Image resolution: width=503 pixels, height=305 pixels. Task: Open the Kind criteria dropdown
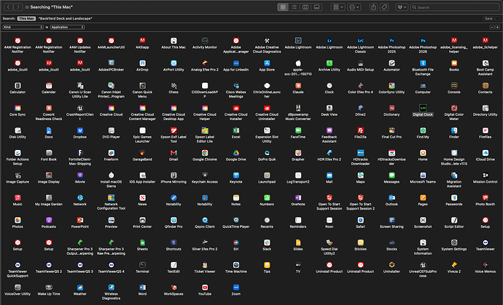click(x=23, y=27)
